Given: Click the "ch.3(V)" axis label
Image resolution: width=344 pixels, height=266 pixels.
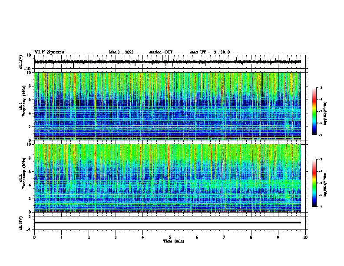Looking at the screenshot, I should point(21,223).
